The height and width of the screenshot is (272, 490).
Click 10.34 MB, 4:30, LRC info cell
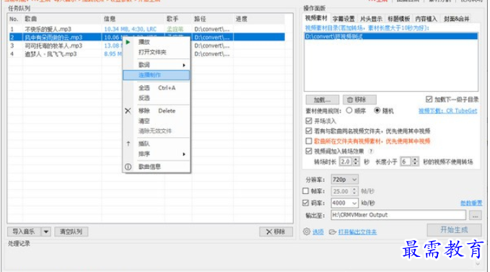[x=131, y=29]
